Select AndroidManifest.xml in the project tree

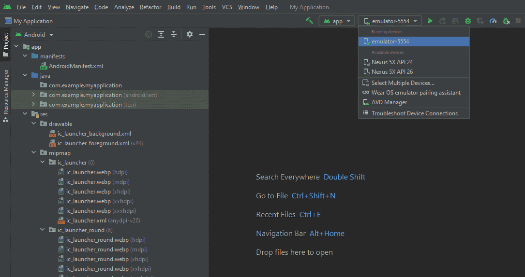(75, 66)
